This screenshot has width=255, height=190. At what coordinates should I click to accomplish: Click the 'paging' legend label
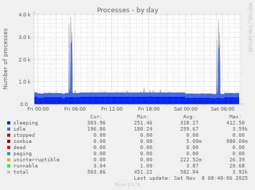pyautogui.click(x=23, y=154)
